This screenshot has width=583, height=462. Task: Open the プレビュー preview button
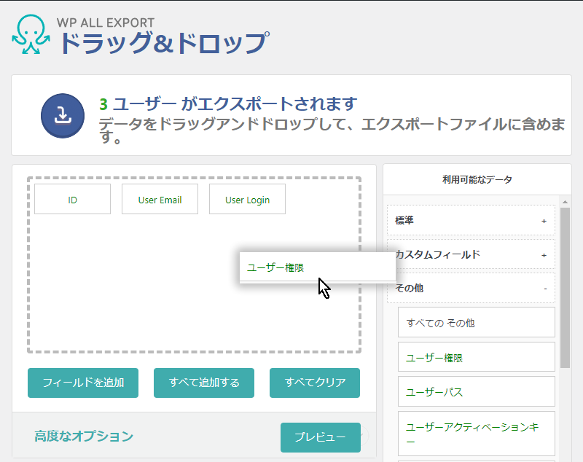(x=321, y=437)
